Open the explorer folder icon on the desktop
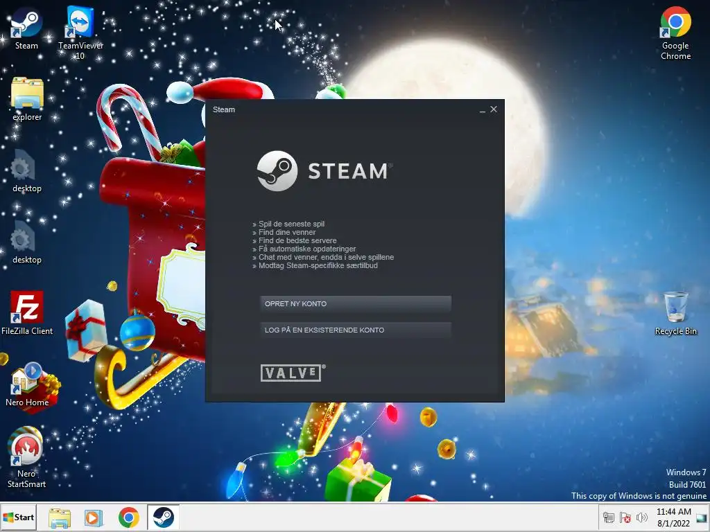 27,100
